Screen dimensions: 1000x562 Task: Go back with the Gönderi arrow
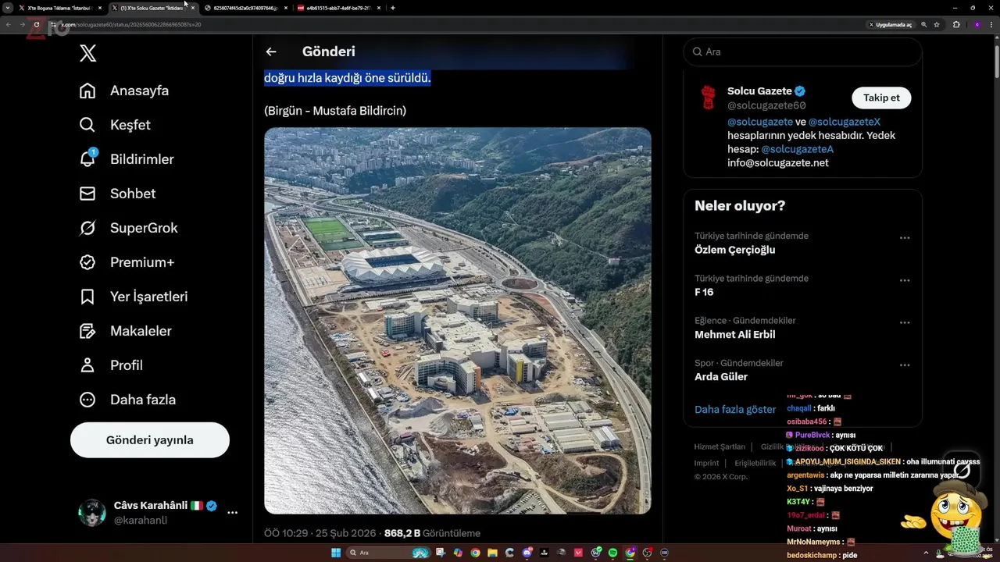pyautogui.click(x=271, y=52)
